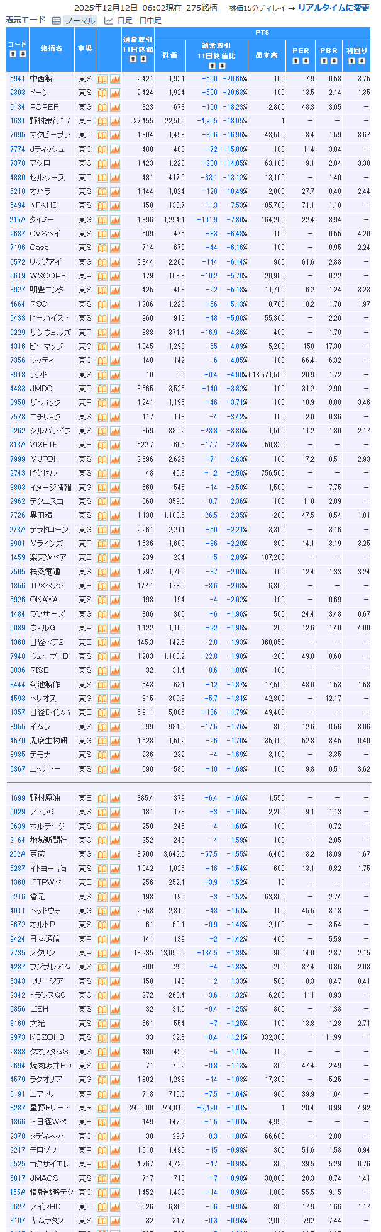Image resolution: width=381 pixels, height=1232 pixels.
Task: Switch to the 日中足 display mode
Action: tap(150, 20)
